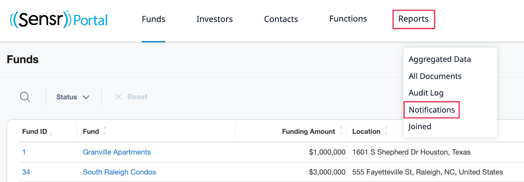Click the Sensr Portal logo

tap(59, 20)
